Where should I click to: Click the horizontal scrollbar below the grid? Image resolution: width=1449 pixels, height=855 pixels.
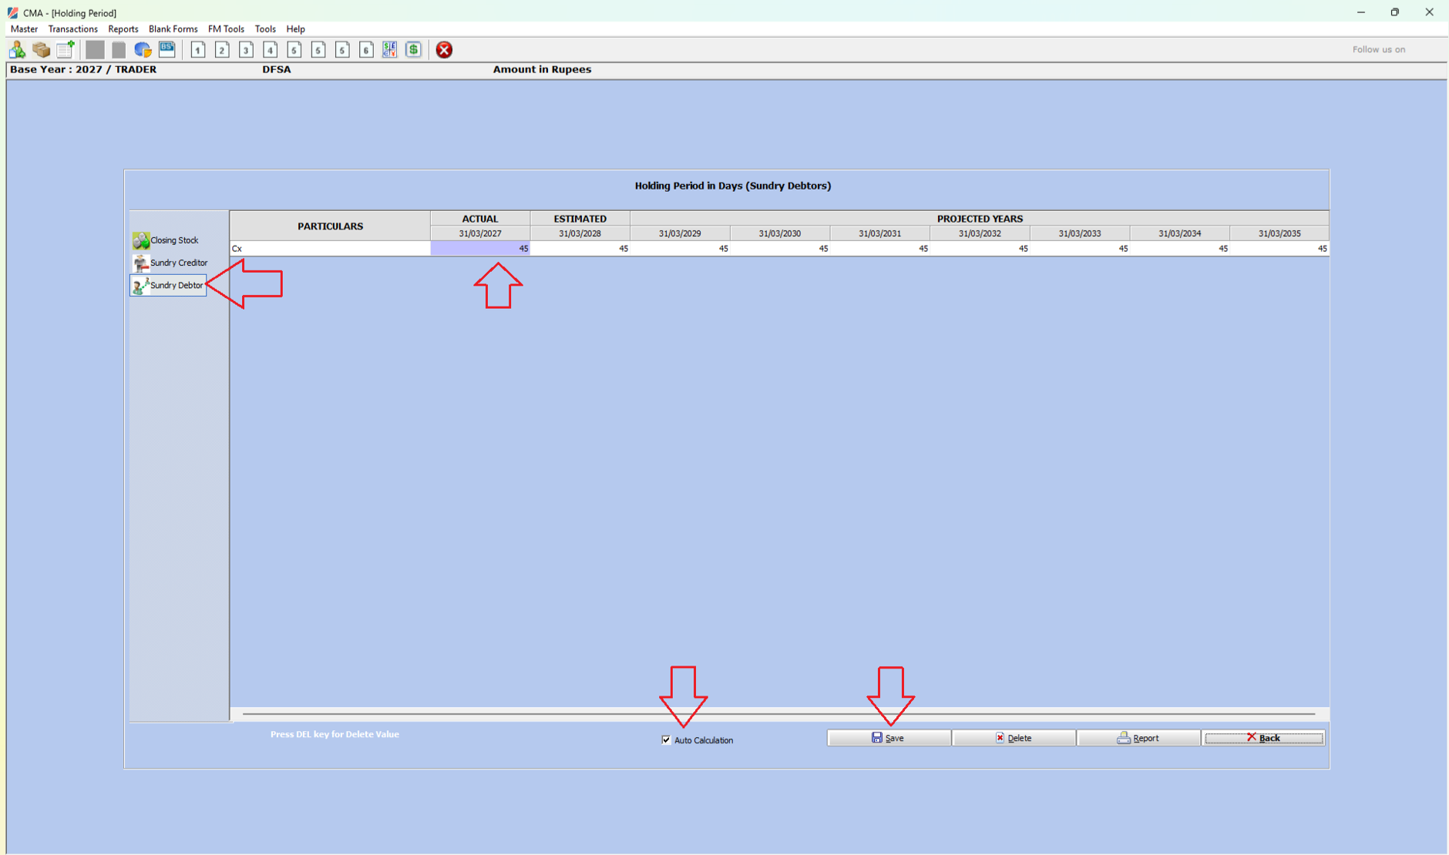click(x=778, y=714)
